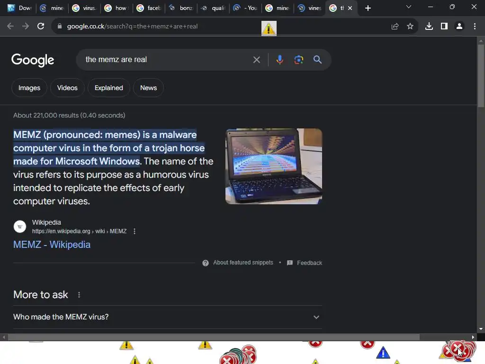Clear the search query with X

(x=256, y=60)
